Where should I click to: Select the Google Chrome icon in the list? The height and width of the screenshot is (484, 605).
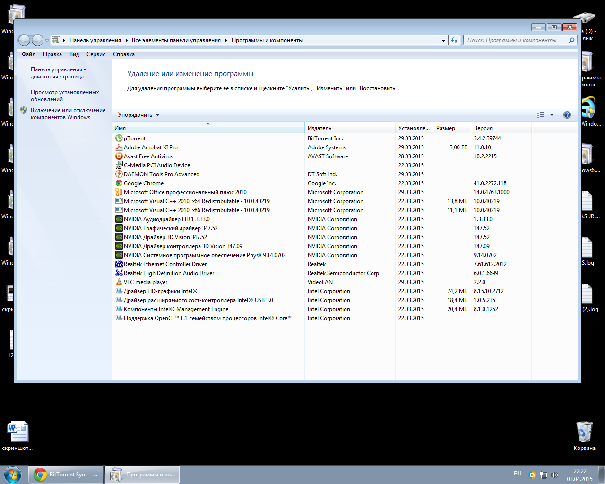click(x=119, y=183)
